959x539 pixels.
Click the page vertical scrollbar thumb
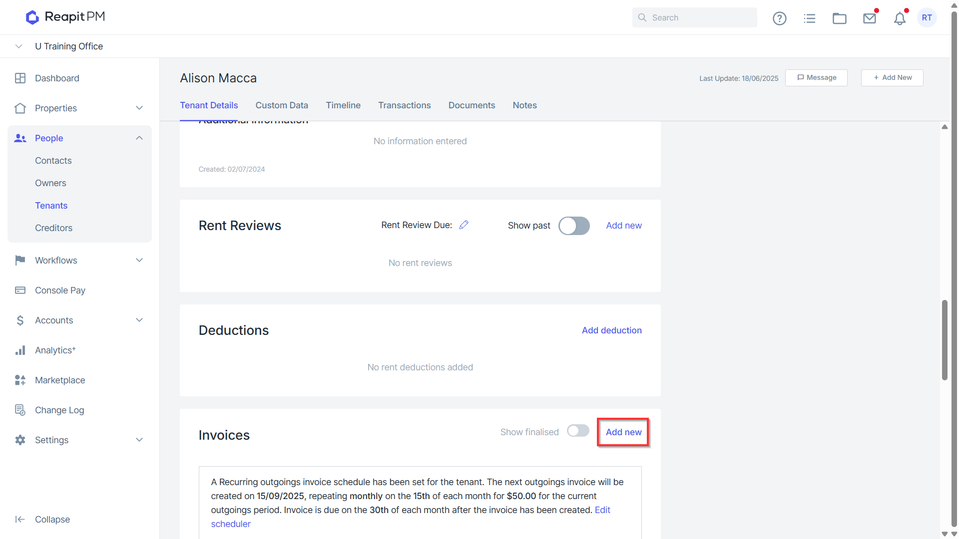click(x=945, y=340)
